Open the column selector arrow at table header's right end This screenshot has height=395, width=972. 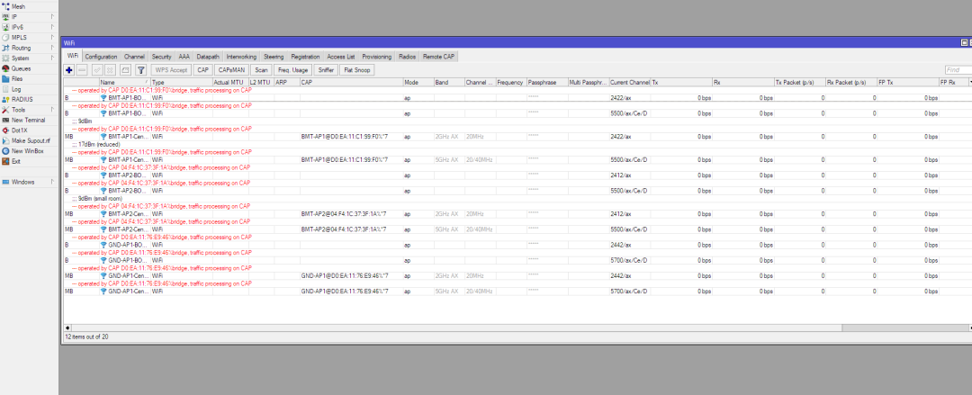[969, 82]
